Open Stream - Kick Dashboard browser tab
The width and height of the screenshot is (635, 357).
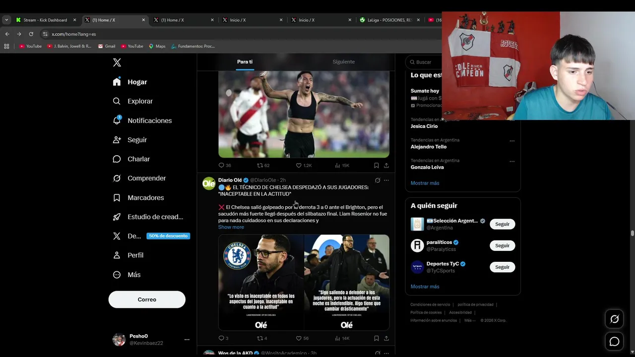click(x=45, y=20)
